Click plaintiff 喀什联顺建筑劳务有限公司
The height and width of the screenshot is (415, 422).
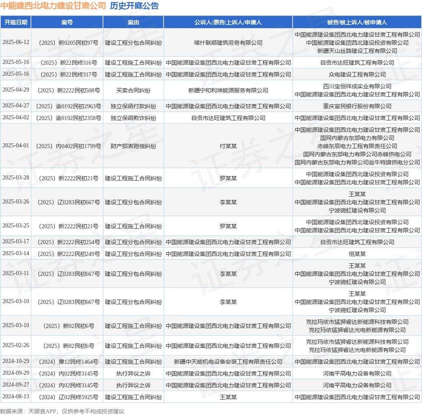228,43
